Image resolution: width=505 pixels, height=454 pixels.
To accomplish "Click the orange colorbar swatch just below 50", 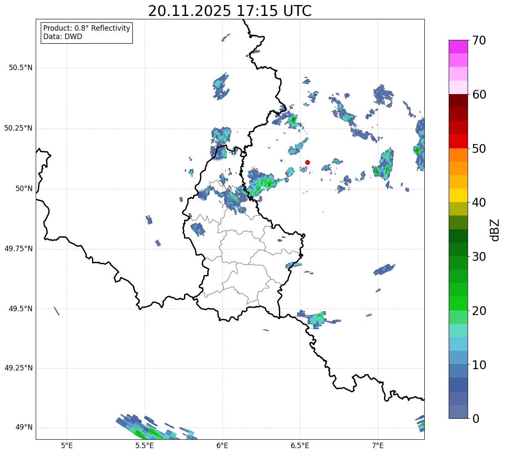I will pyautogui.click(x=458, y=155).
